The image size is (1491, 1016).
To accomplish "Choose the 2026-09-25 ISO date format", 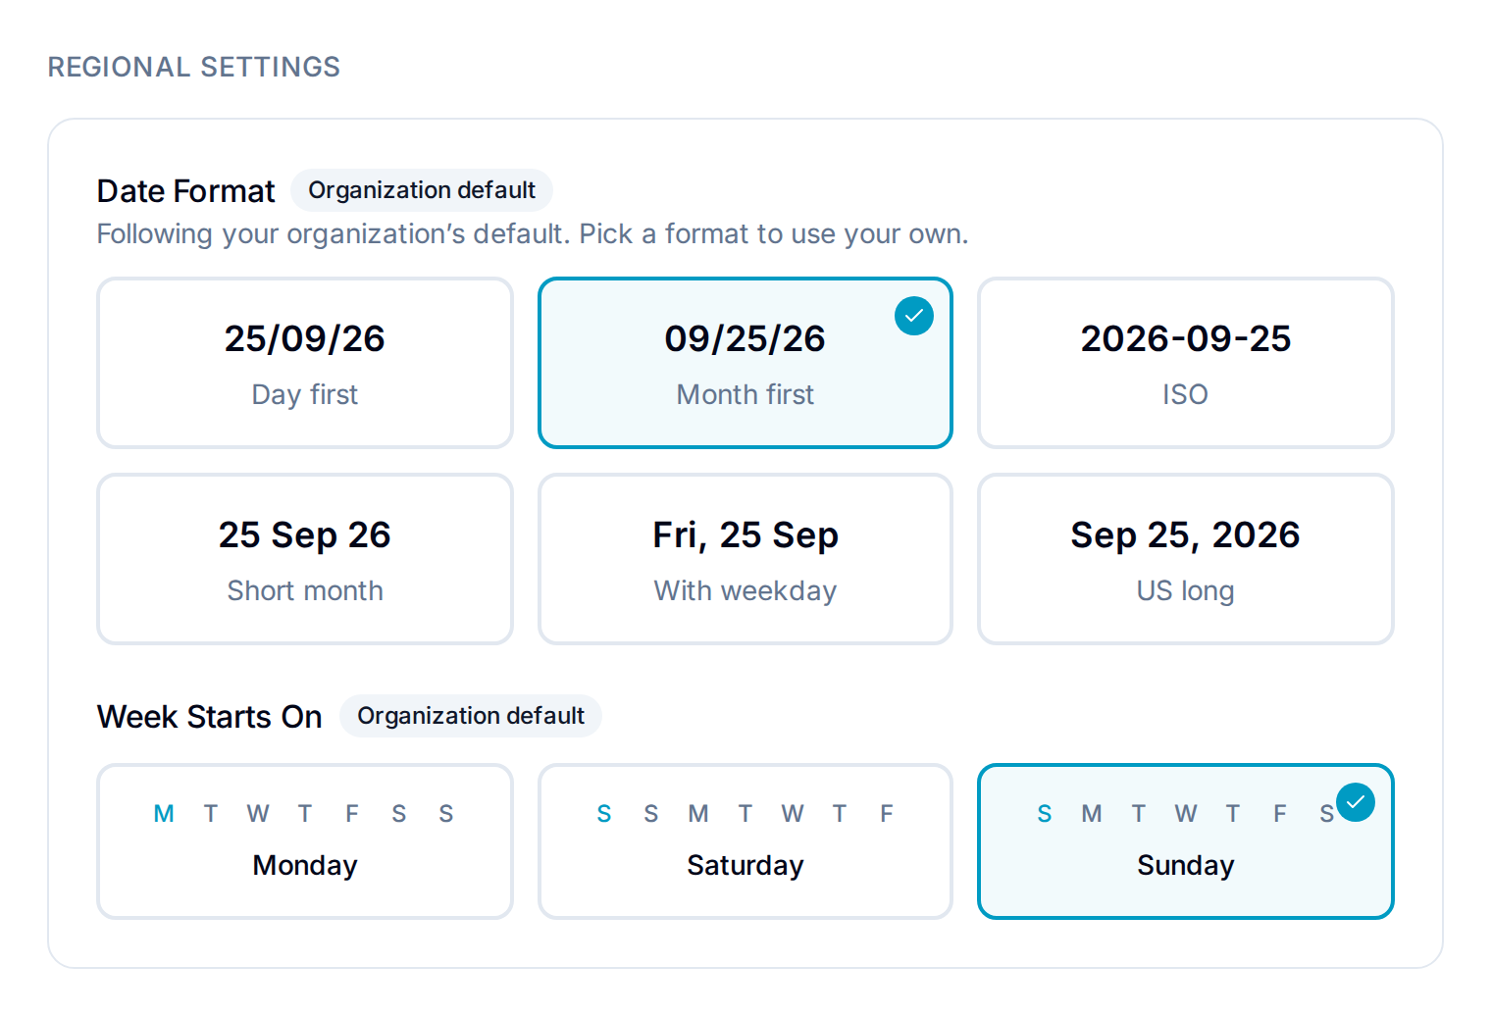I will (x=1185, y=363).
